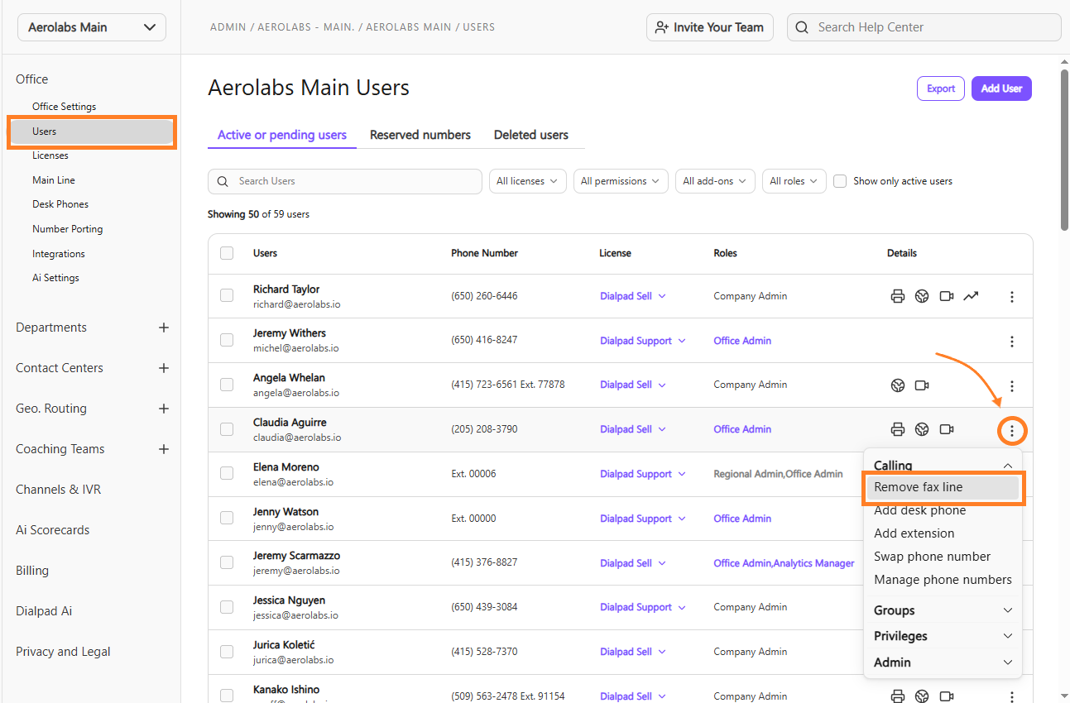Click the fax printer icon in Claudia Aguirre's row
The width and height of the screenshot is (1070, 703).
[x=898, y=429]
